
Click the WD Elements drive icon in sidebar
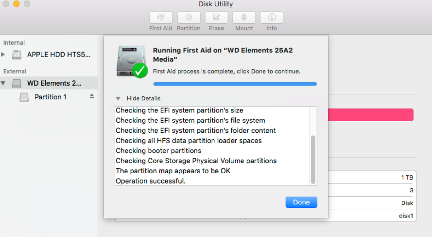(17, 83)
